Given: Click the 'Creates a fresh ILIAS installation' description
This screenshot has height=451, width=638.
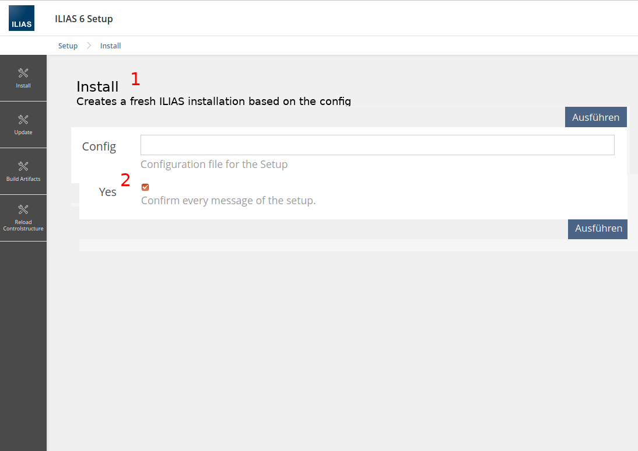Looking at the screenshot, I should [213, 101].
